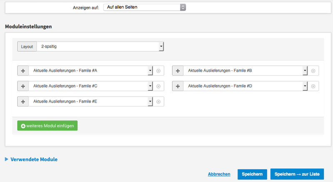Remove the Famile #C module
The width and height of the screenshot is (333, 182).
(159, 86)
